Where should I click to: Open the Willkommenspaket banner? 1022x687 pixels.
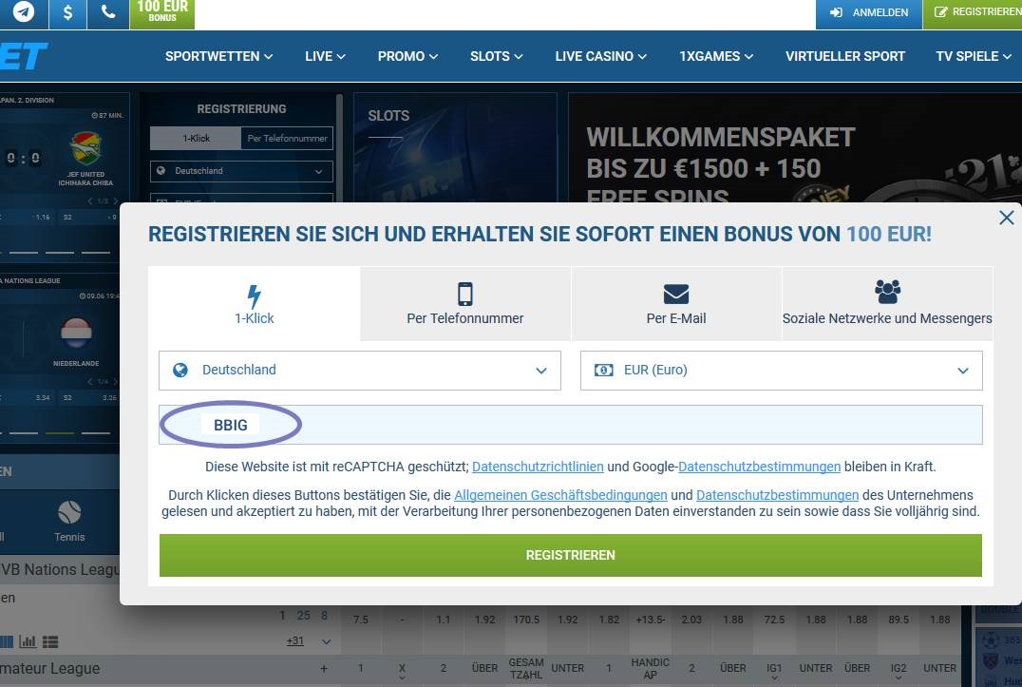795,147
